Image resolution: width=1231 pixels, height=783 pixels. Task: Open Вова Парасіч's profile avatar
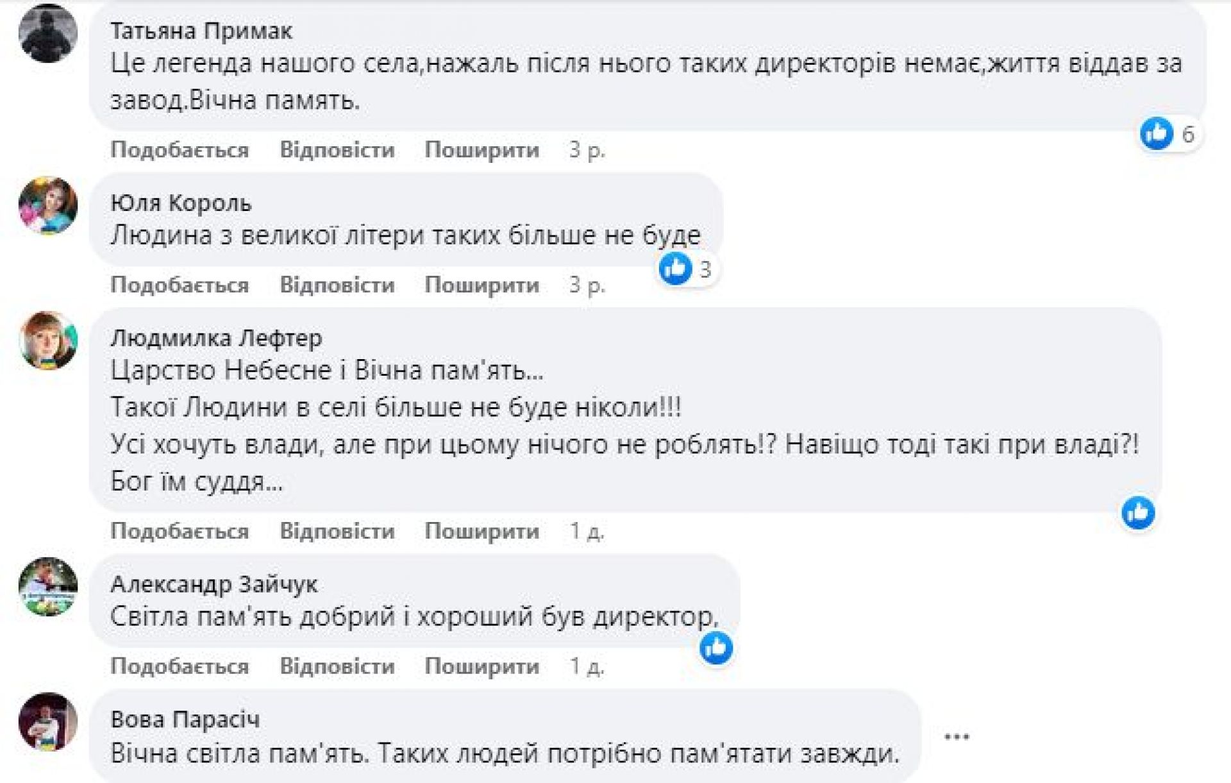point(48,722)
